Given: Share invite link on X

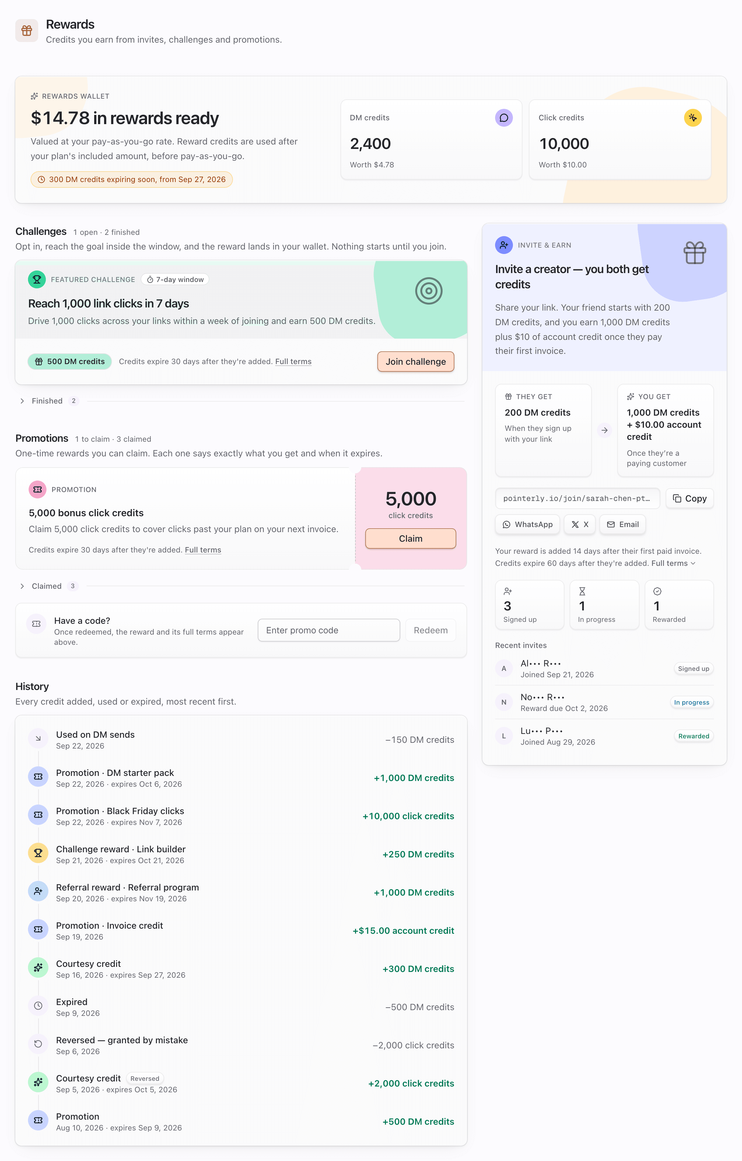Looking at the screenshot, I should [579, 524].
